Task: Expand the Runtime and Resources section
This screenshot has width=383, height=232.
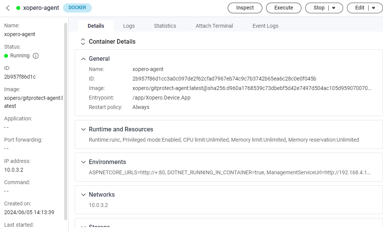Action: (84, 129)
